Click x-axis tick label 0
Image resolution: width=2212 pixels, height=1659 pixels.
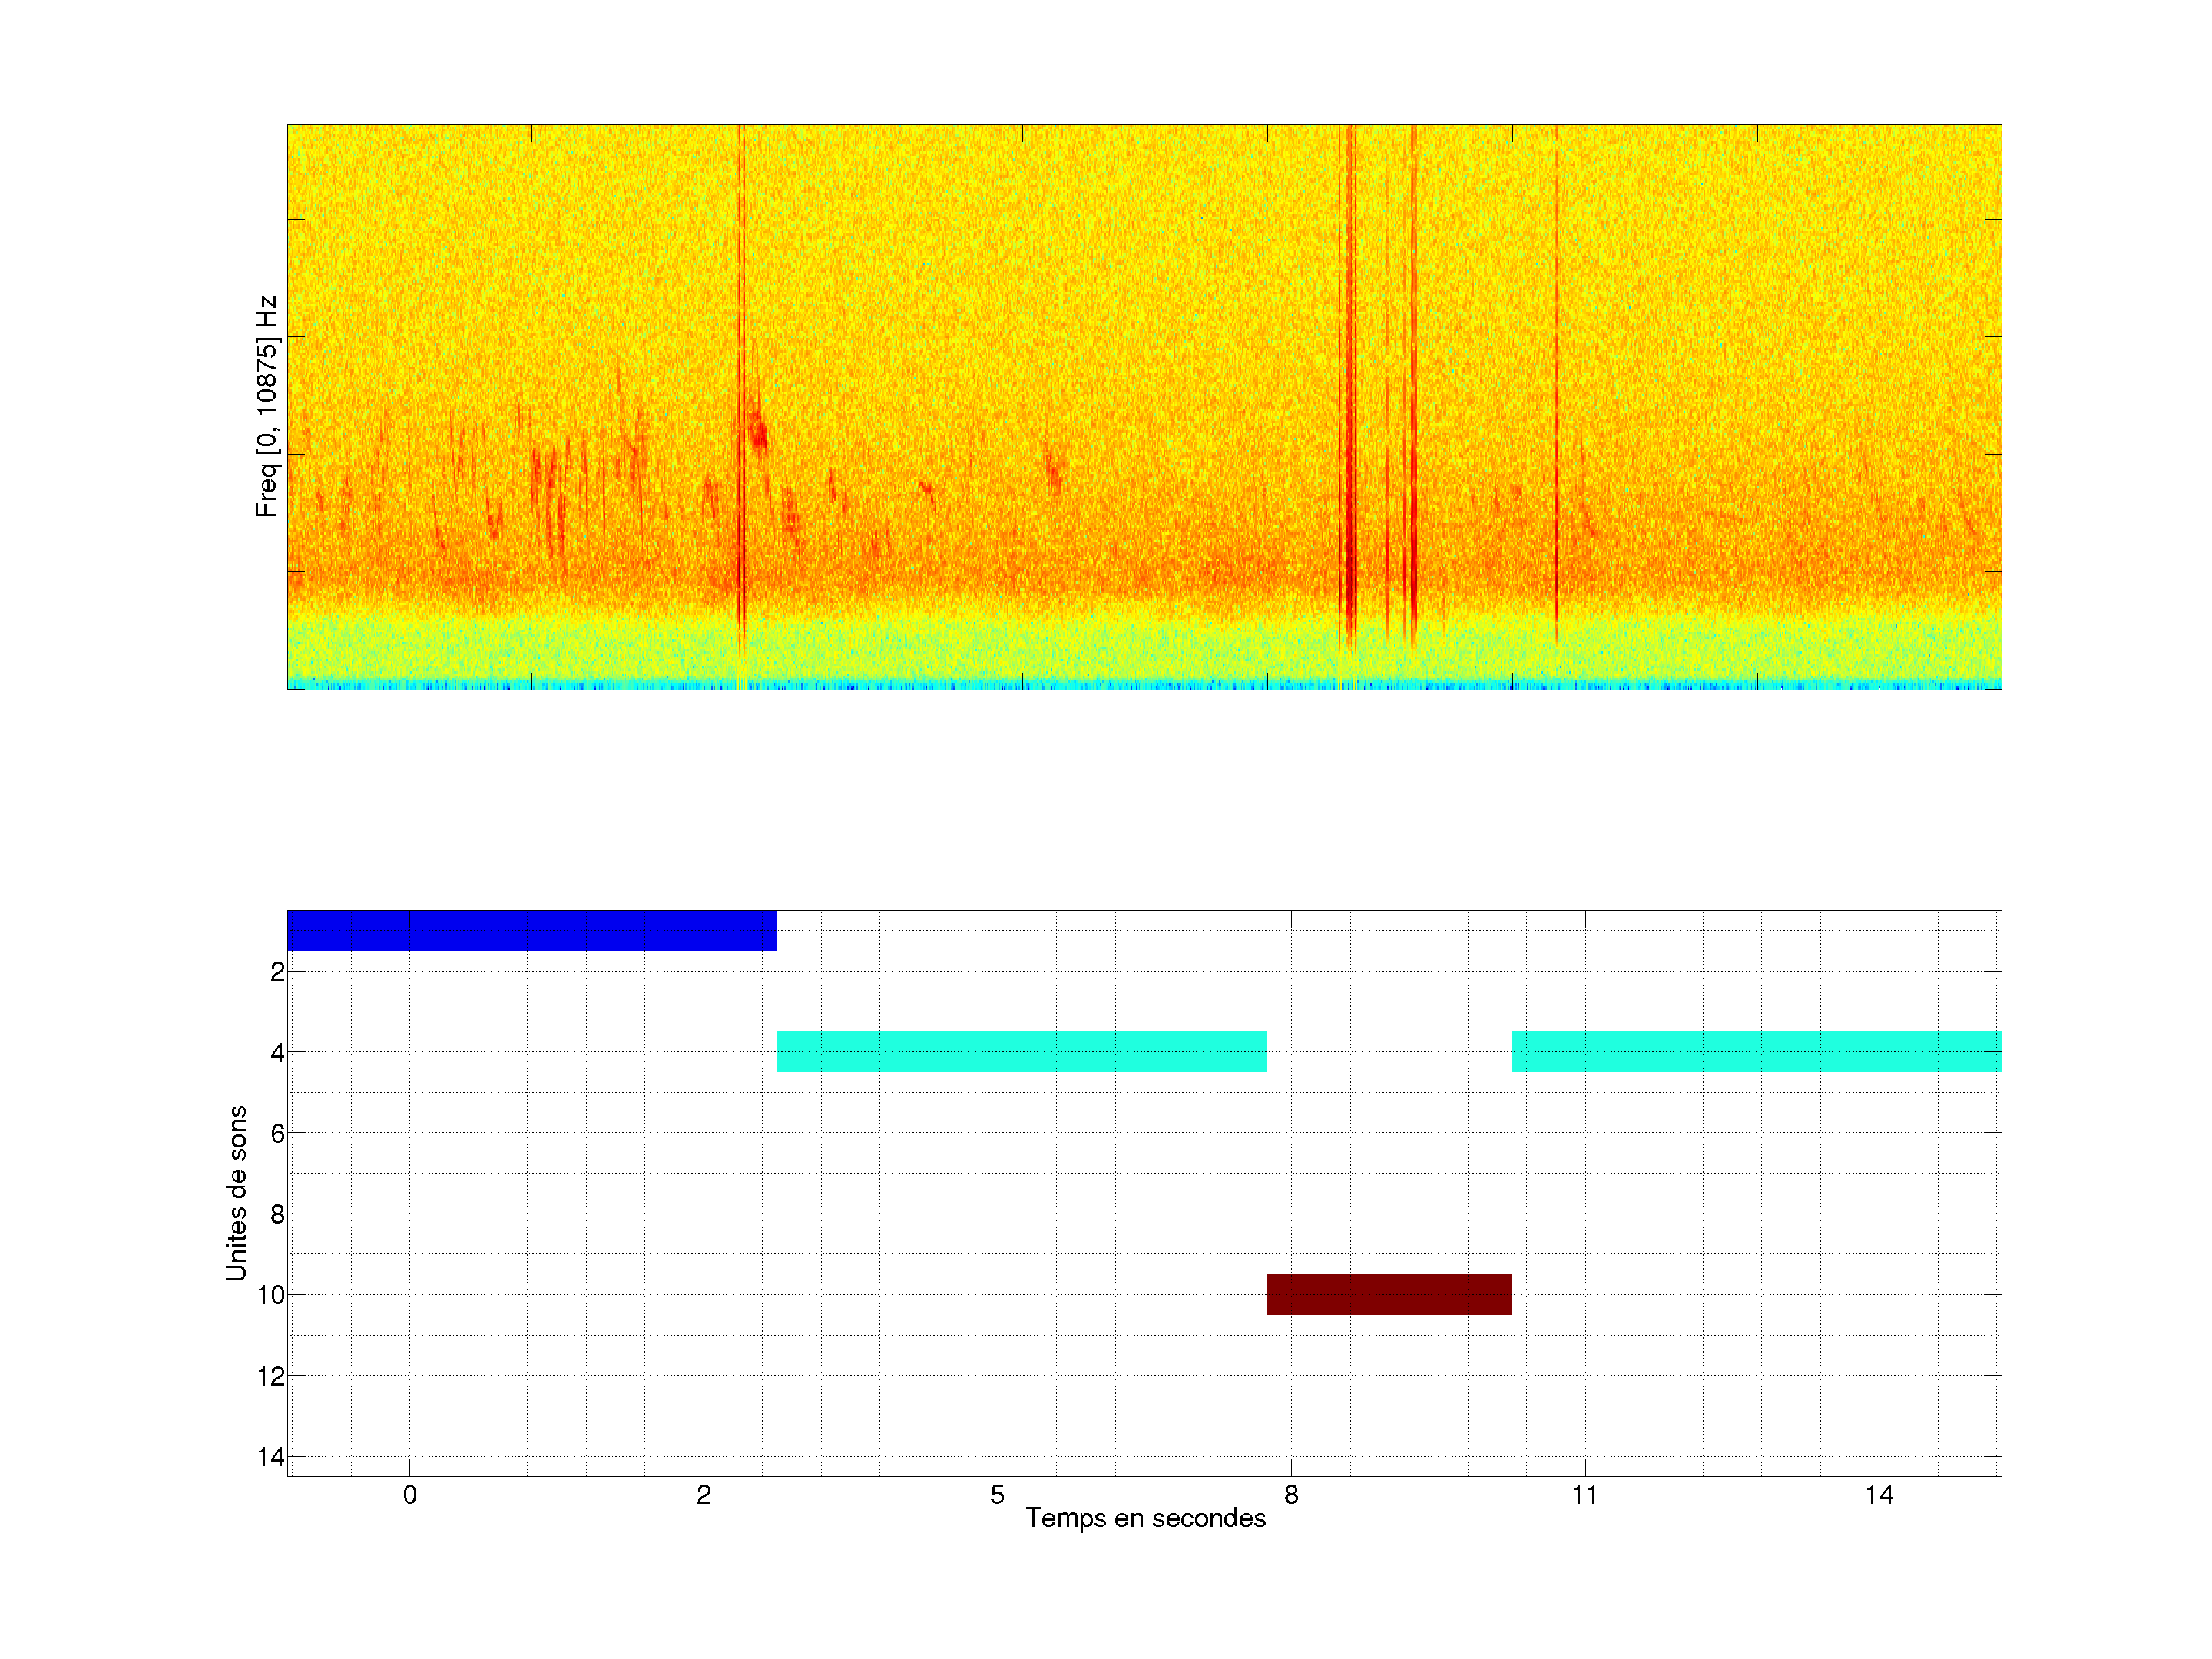pos(410,1495)
